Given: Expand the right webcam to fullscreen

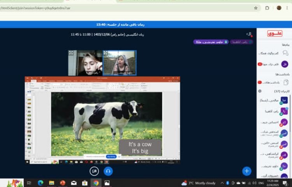Looking at the screenshot, I should [106, 53].
